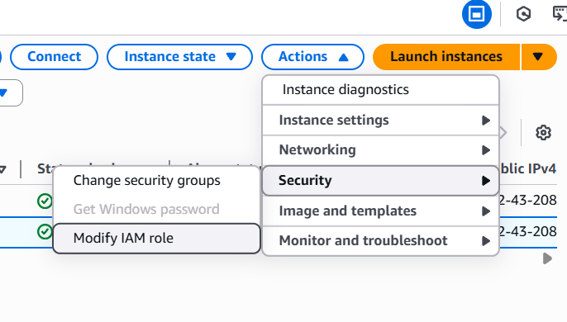The height and width of the screenshot is (322, 567).
Task: Click the sort arrow in table header
Action: click(x=3, y=169)
